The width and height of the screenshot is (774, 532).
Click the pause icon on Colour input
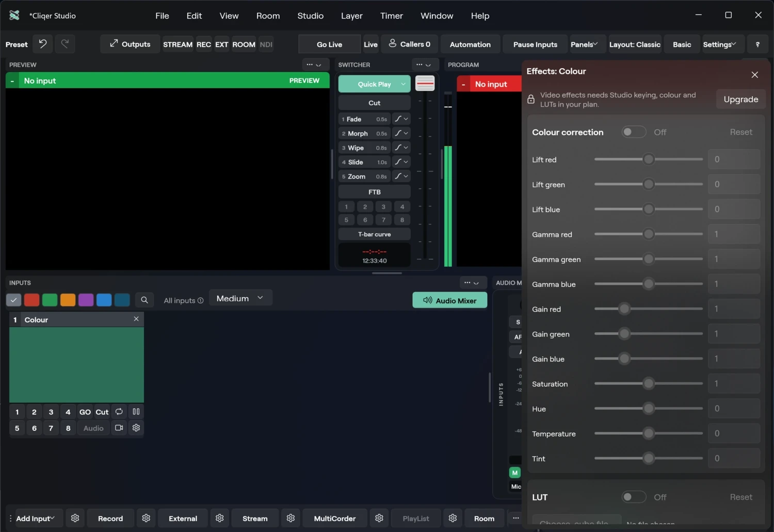(136, 411)
